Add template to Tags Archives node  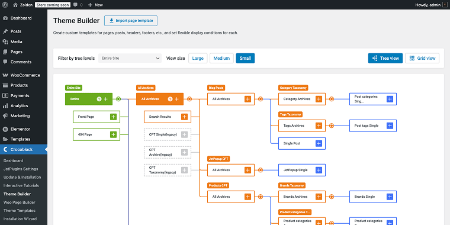click(x=319, y=126)
